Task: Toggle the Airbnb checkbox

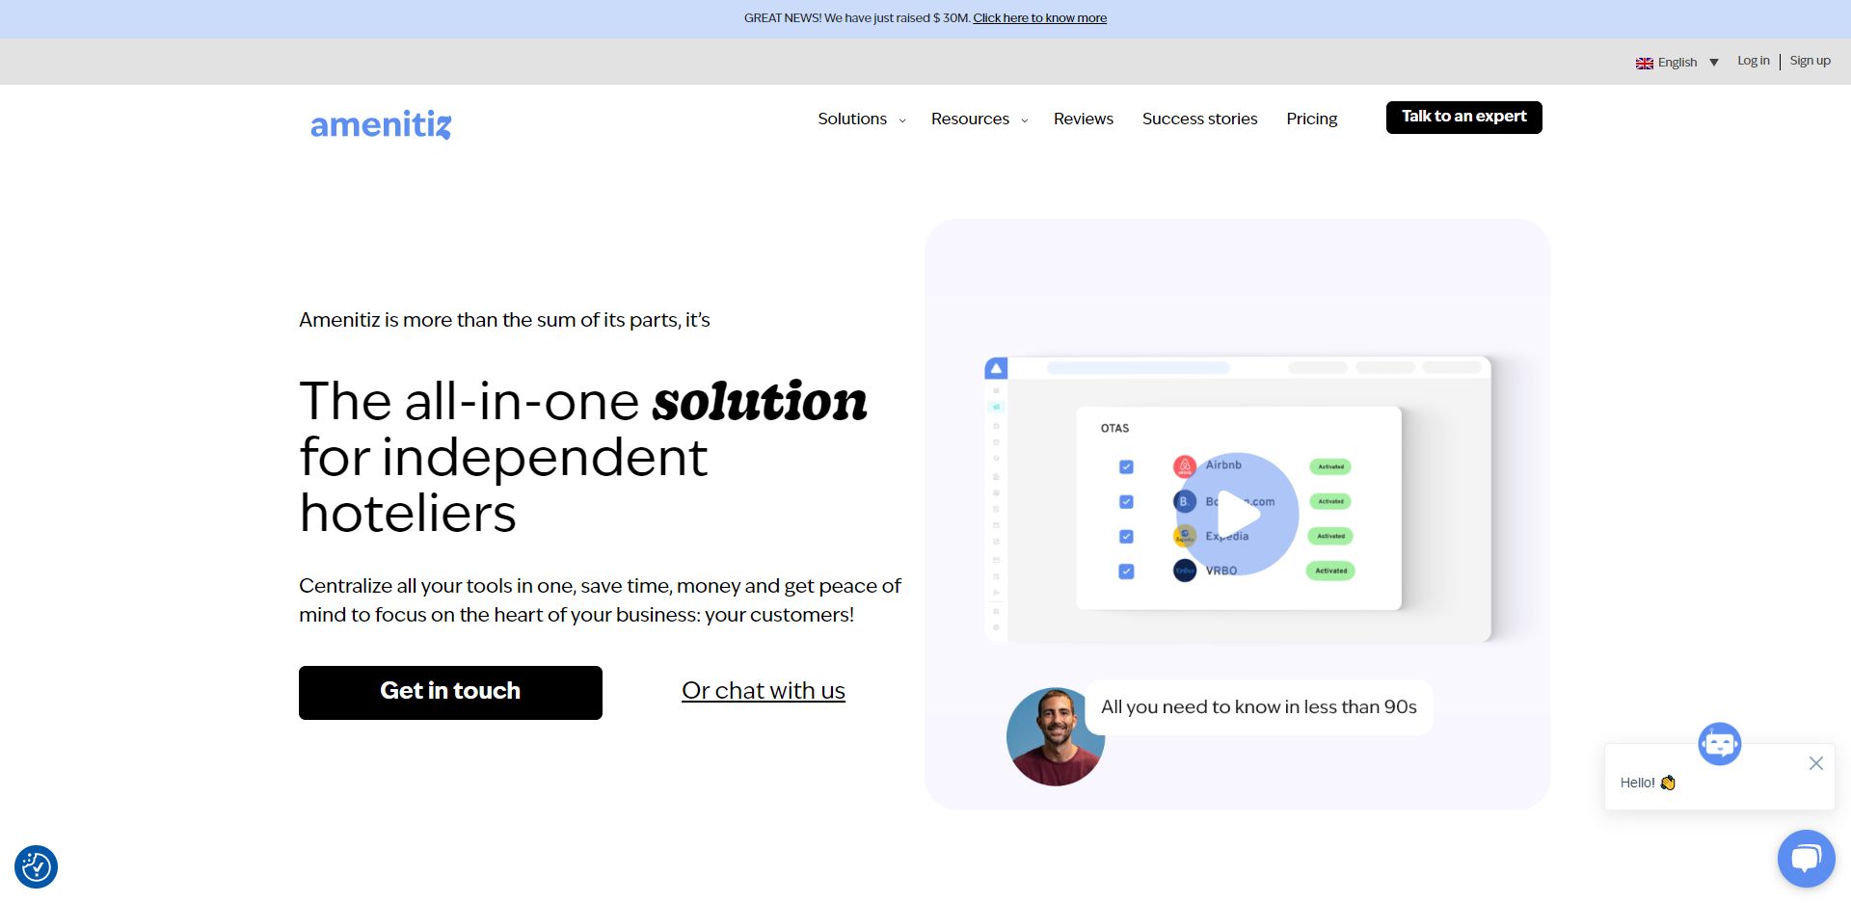Action: point(1126,467)
